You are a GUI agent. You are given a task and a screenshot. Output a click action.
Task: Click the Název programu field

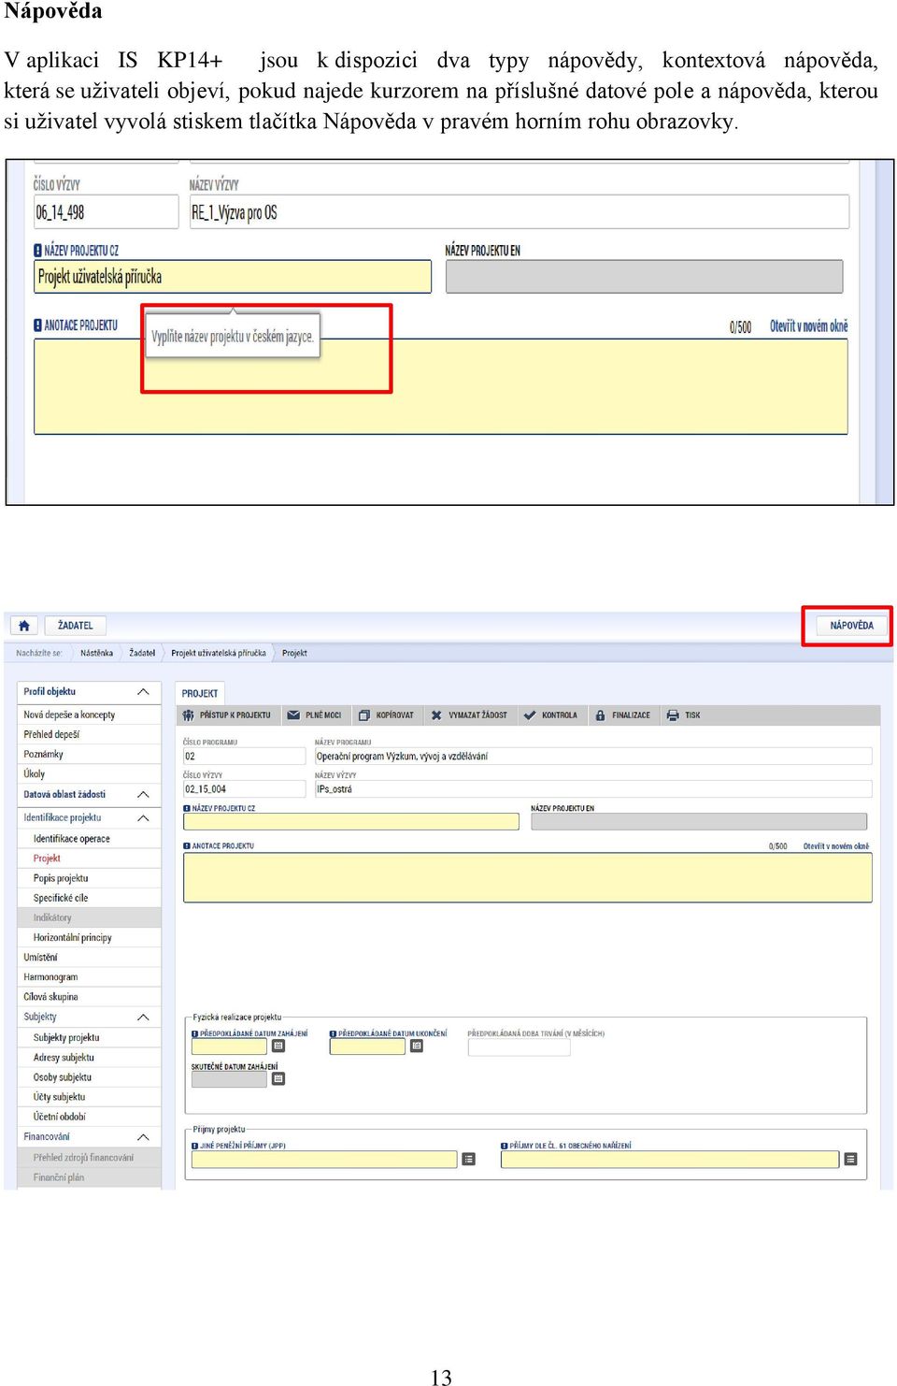click(593, 756)
